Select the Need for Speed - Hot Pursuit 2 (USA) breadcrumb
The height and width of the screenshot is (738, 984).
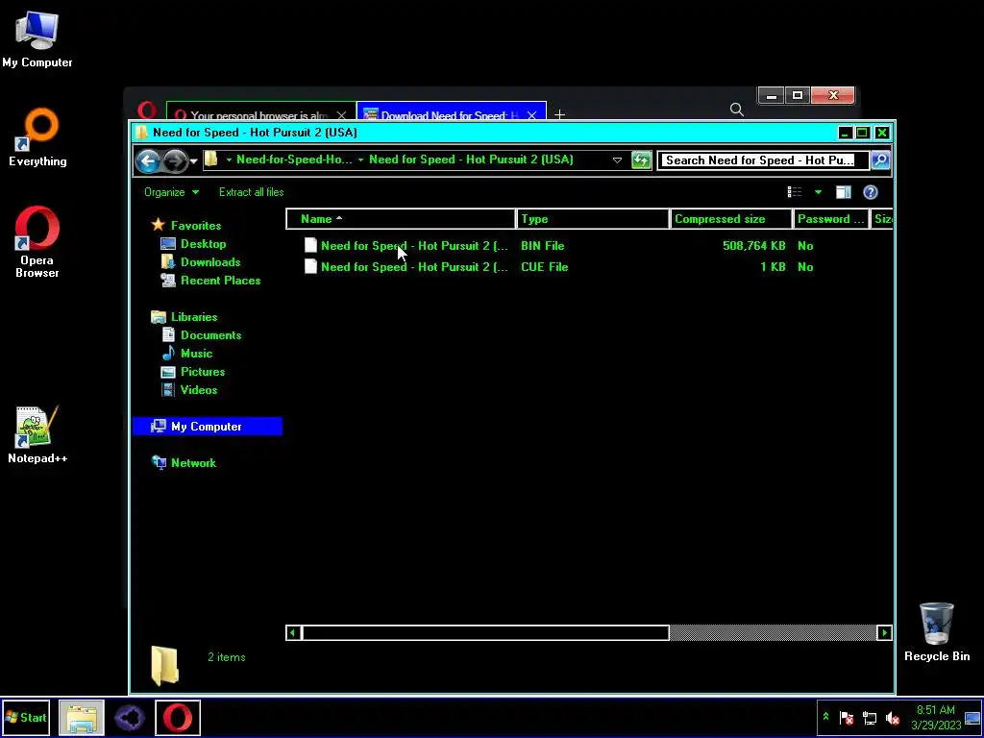(x=471, y=160)
